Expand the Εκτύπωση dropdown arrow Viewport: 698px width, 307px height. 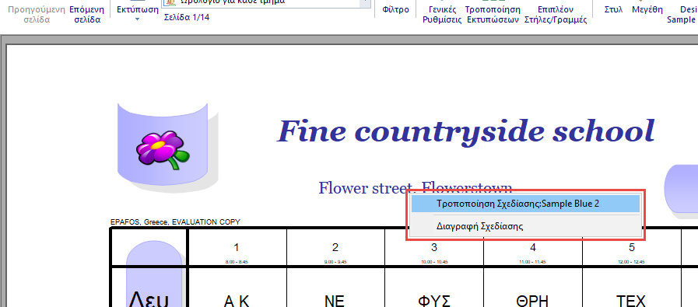[137, 19]
